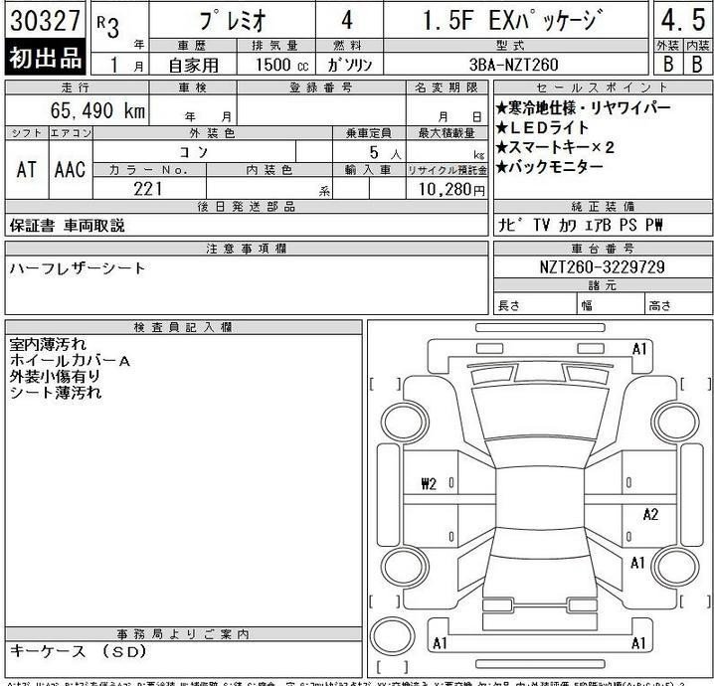Screen dimensions: 714x686
Task: Click the exterior color value コン
Action: coord(194,151)
